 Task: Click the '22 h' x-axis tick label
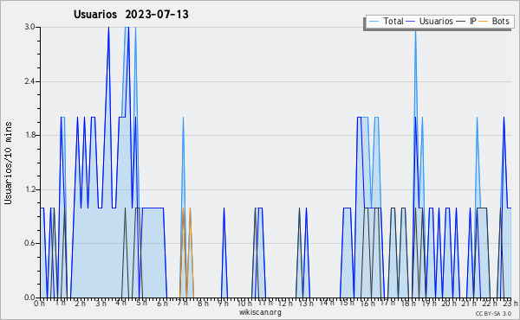491,304
